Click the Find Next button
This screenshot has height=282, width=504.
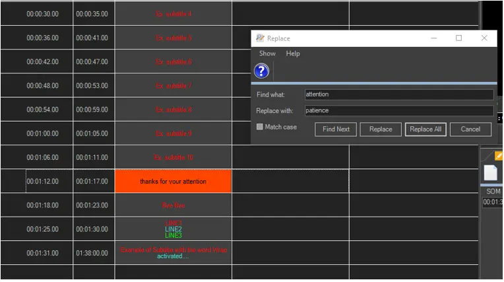pyautogui.click(x=336, y=129)
